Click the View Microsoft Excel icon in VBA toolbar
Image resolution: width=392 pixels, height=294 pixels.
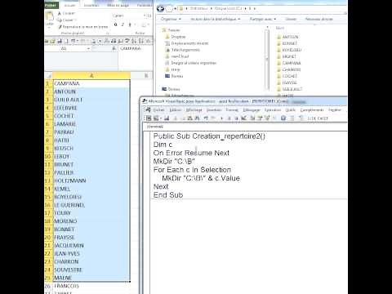149,118
